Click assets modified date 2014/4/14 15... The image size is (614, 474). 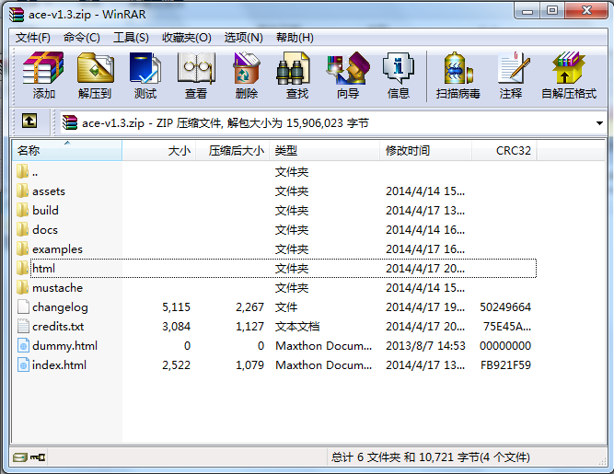click(x=425, y=191)
